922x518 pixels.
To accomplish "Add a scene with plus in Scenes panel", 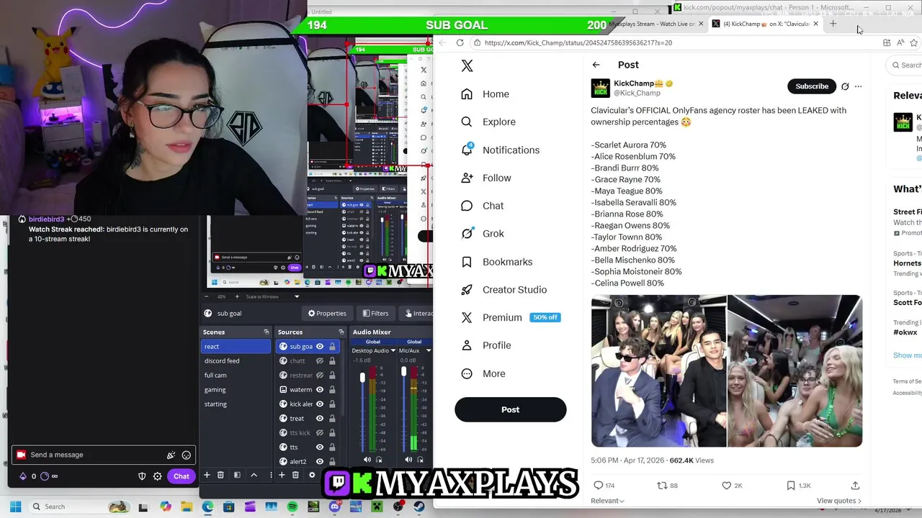I will point(207,475).
